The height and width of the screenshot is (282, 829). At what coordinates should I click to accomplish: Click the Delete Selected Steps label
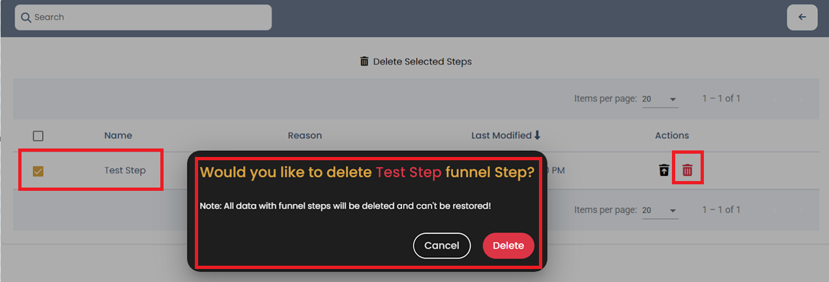coord(422,62)
